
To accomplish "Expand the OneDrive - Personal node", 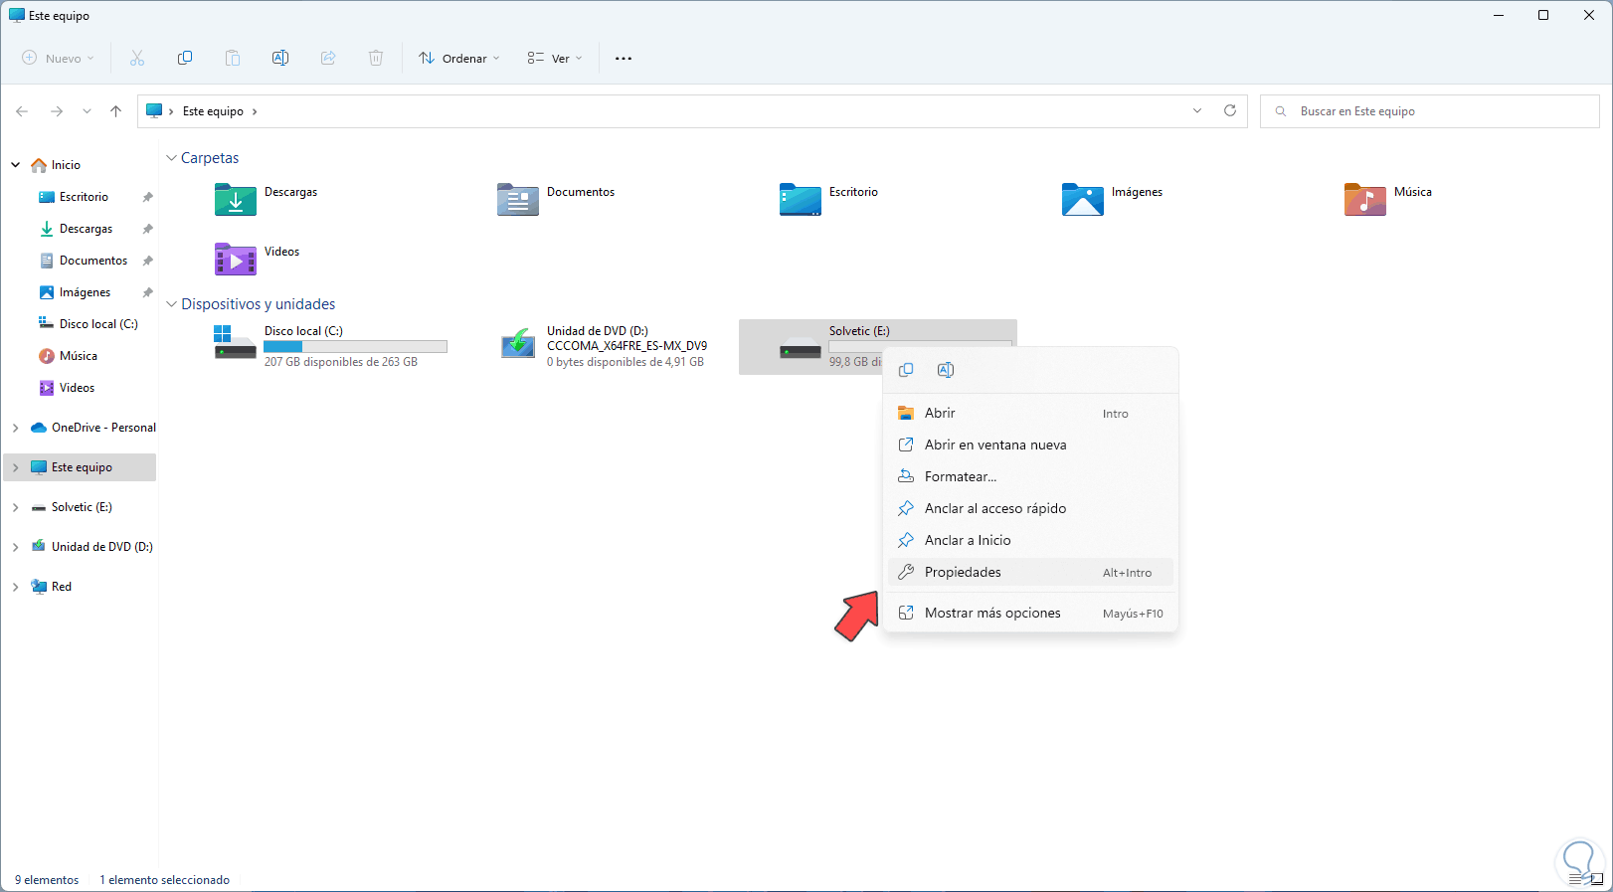I will click(16, 428).
